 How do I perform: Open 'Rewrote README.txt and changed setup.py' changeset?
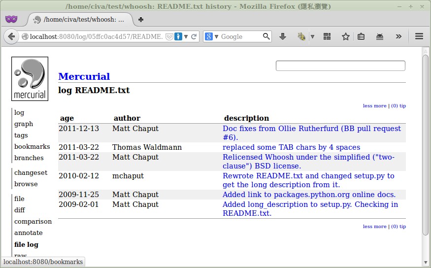308,180
